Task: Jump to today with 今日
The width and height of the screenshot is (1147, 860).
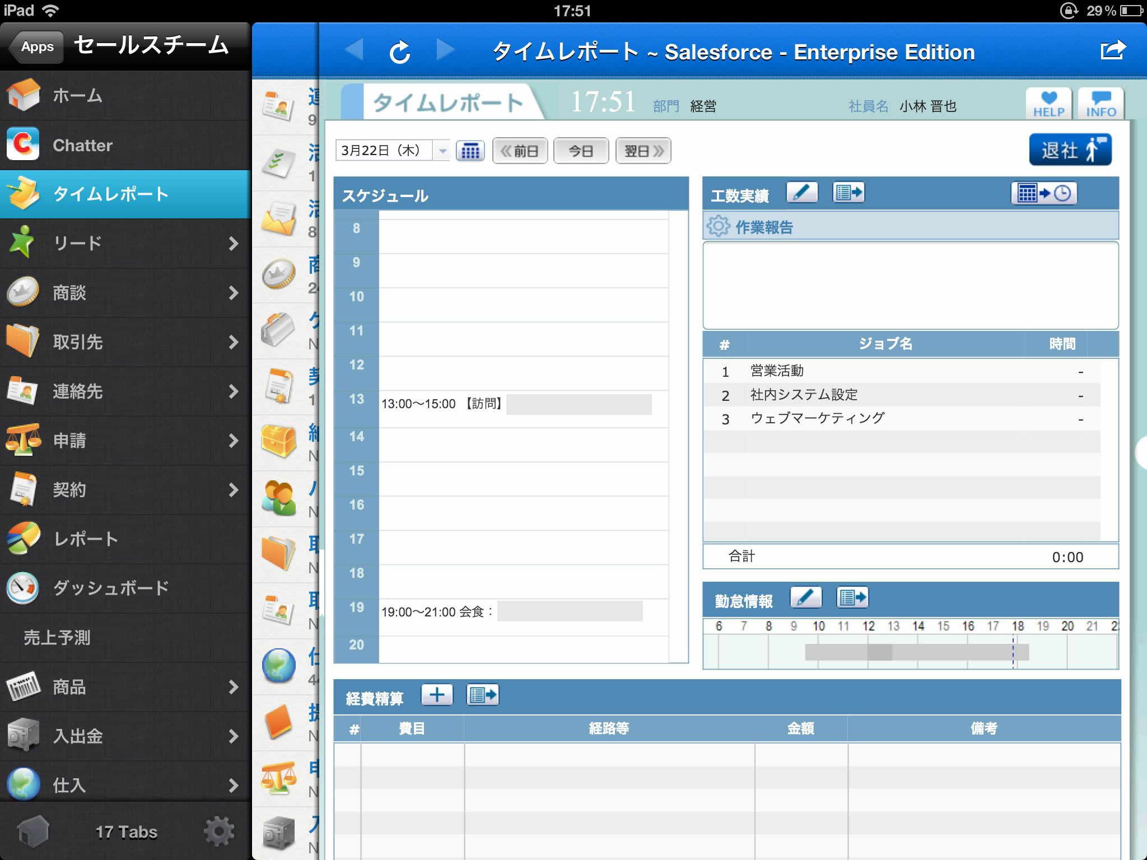Action: [x=581, y=151]
